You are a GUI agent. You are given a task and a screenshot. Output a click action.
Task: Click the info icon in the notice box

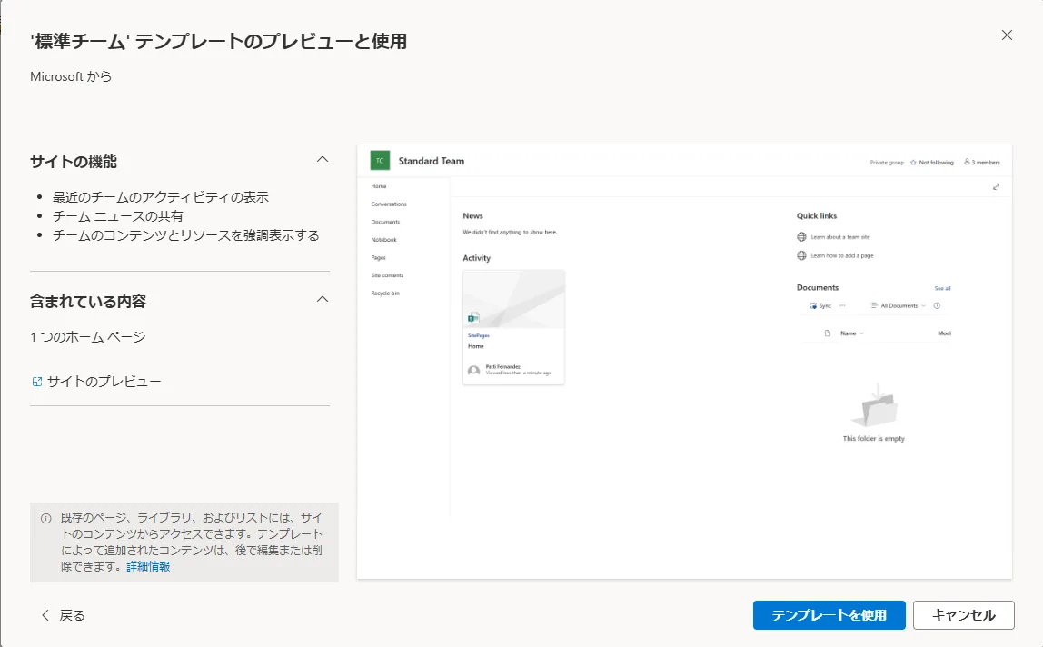tap(46, 519)
